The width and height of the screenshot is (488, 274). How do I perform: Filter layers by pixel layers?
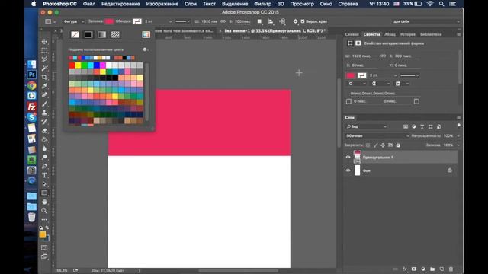click(405, 127)
